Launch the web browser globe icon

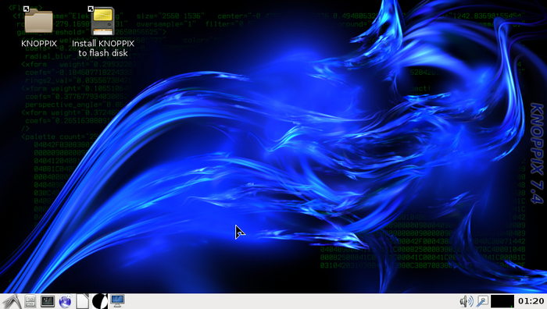pos(65,301)
